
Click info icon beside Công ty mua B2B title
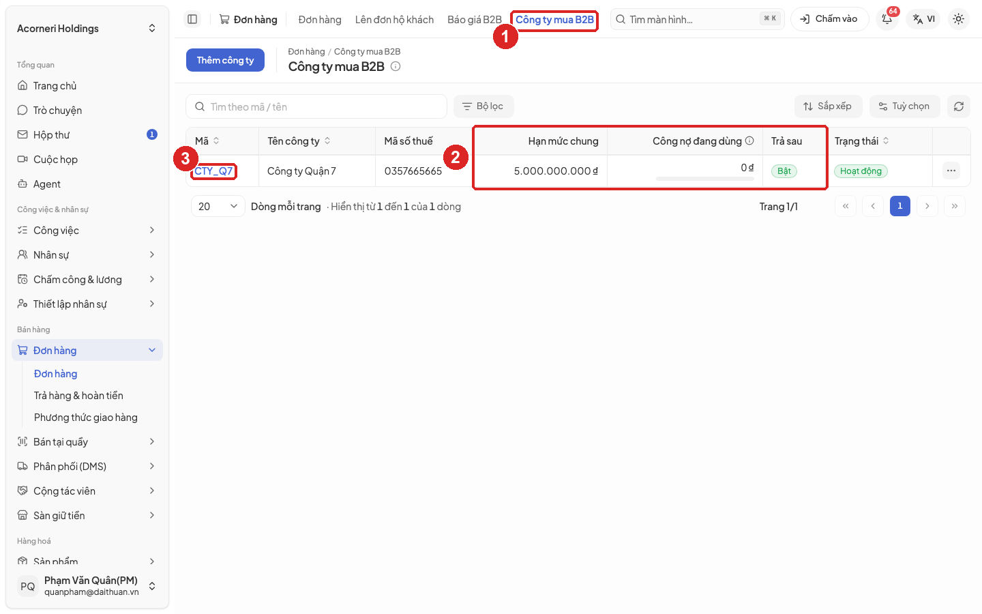[x=396, y=66]
